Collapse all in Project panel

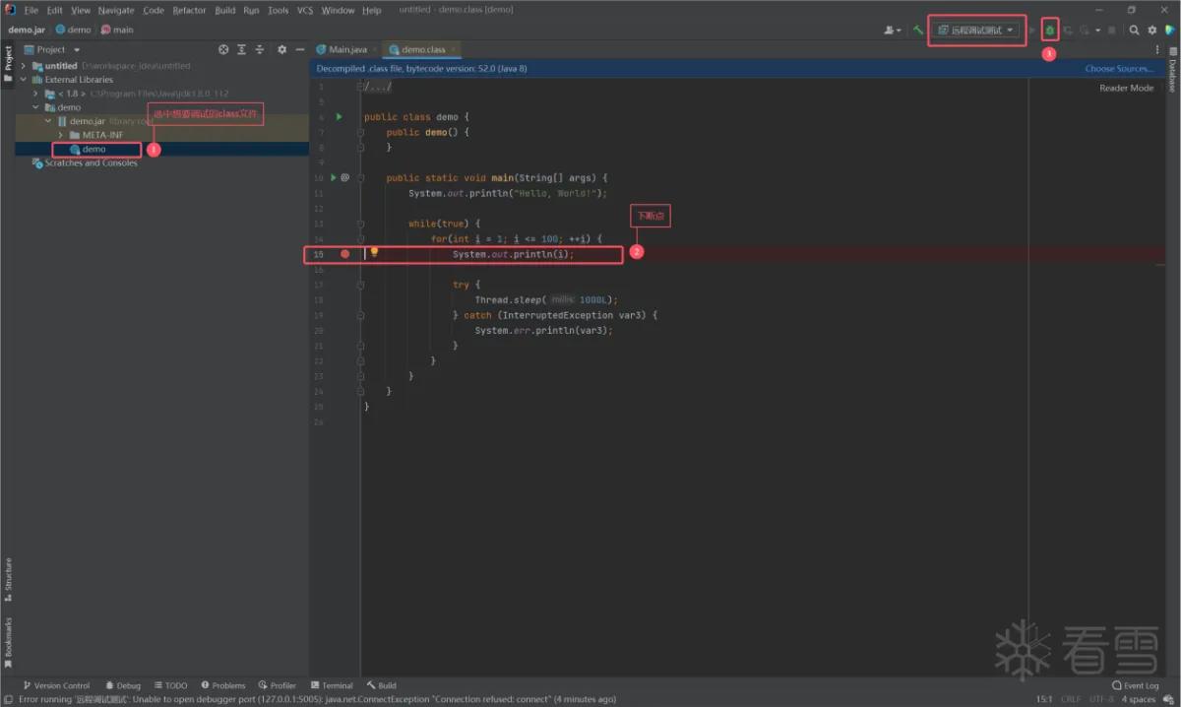point(260,49)
